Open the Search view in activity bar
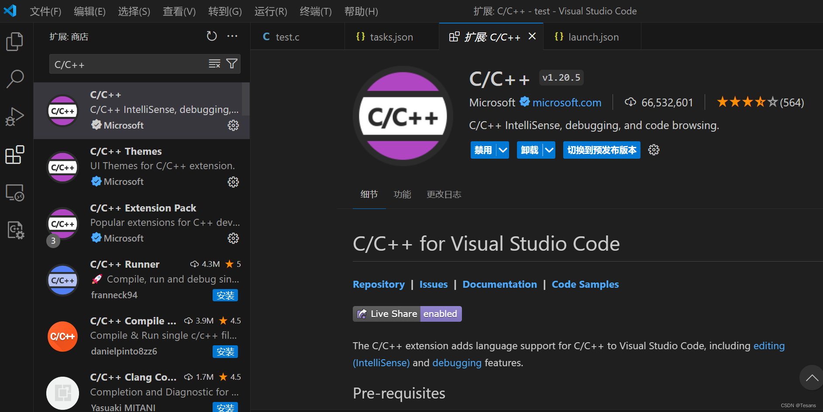The width and height of the screenshot is (823, 412). point(15,79)
